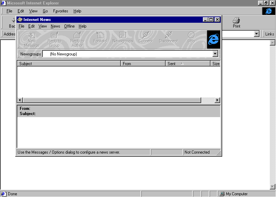Close the Internet News window
This screenshot has width=276, height=197.
(217, 20)
